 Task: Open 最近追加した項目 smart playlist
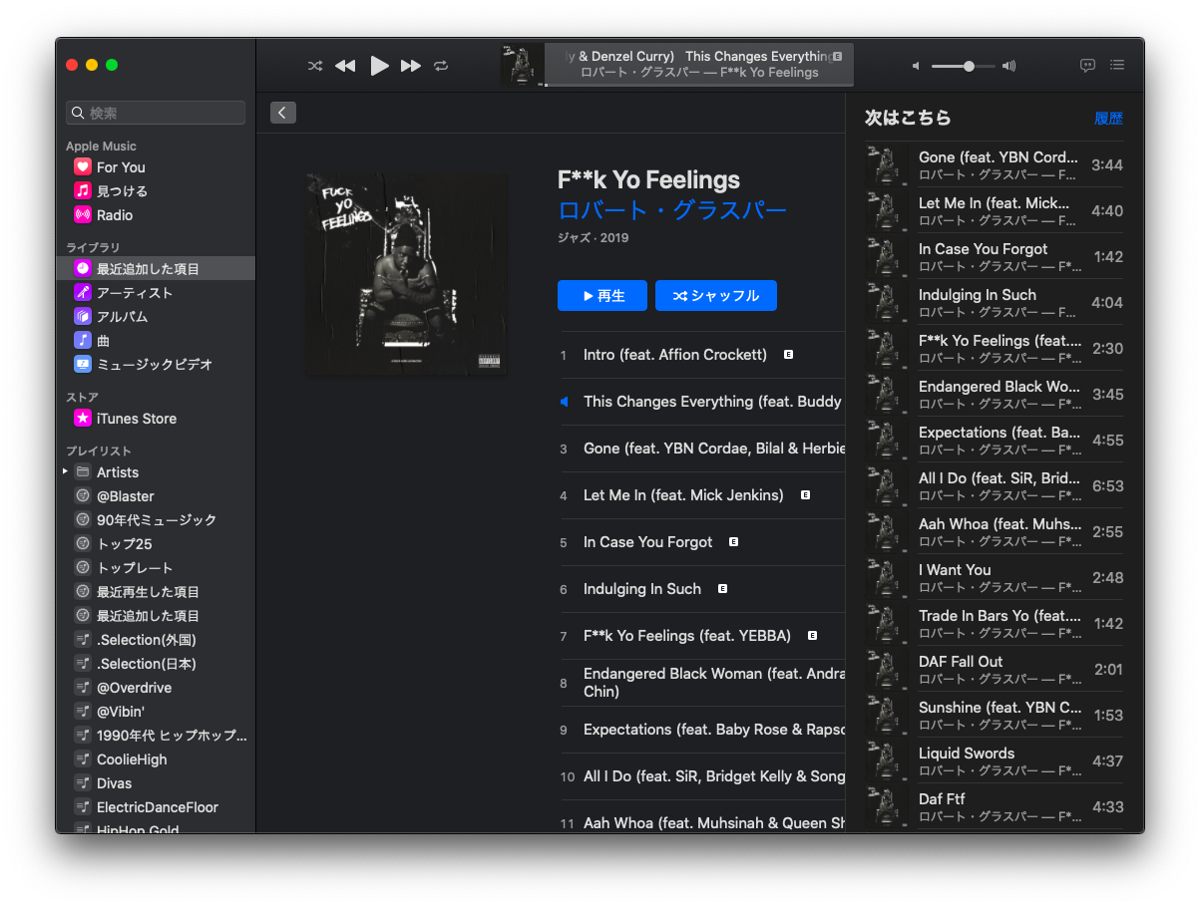tap(156, 616)
